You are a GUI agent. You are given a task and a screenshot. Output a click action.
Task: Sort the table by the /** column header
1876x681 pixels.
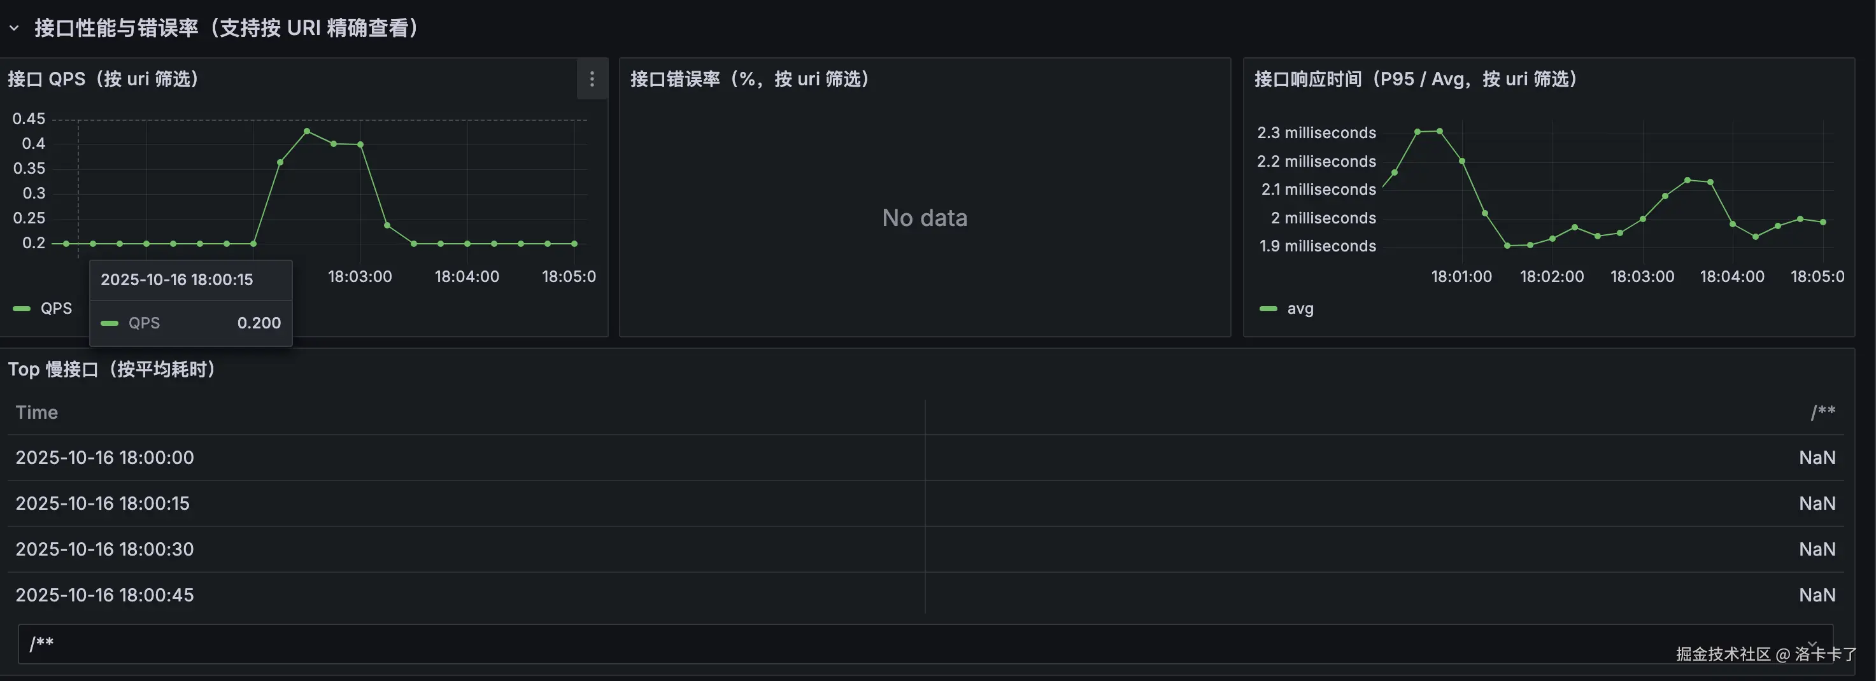[1822, 412]
